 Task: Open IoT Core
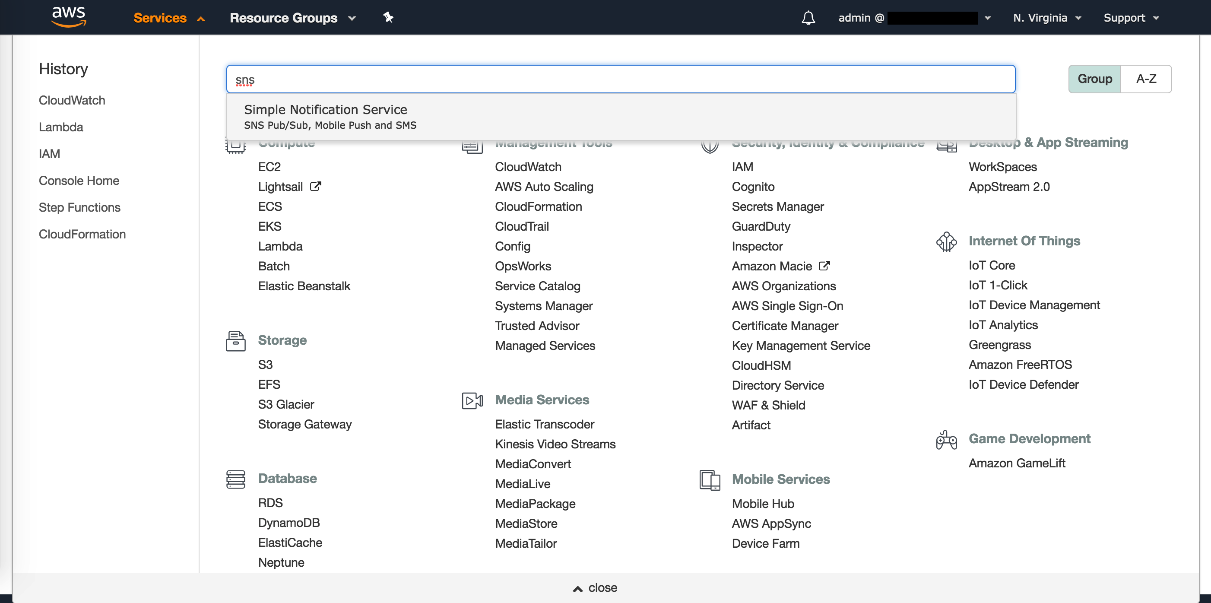992,265
